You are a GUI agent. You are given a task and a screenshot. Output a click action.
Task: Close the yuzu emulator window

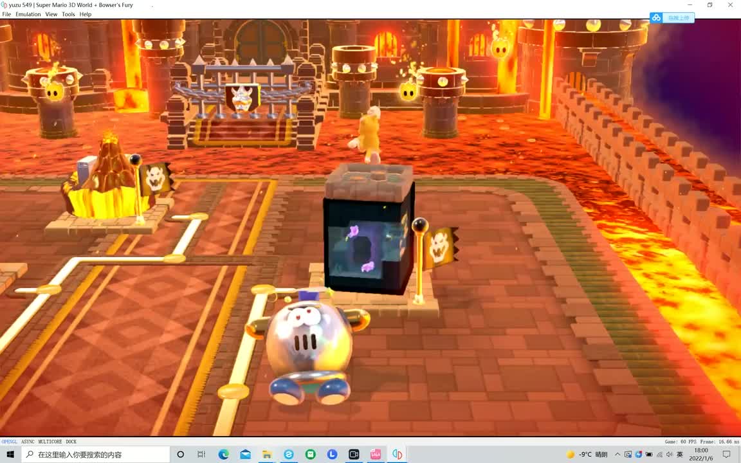pyautogui.click(x=730, y=5)
